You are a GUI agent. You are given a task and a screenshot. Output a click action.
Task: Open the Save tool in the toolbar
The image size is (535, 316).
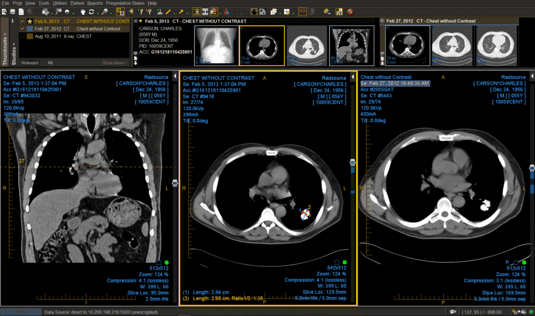point(12,11)
